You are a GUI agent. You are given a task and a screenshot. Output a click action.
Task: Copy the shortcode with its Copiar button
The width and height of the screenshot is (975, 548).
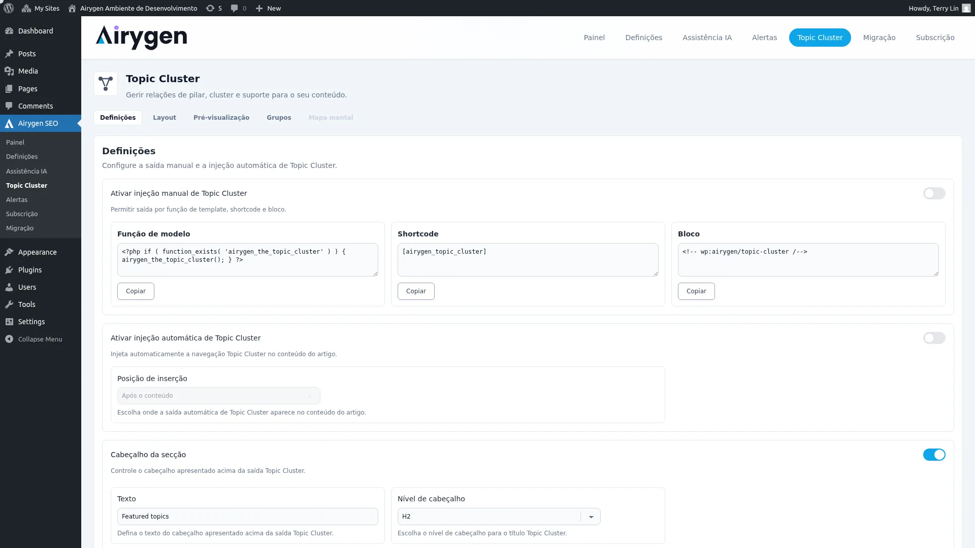(x=415, y=291)
